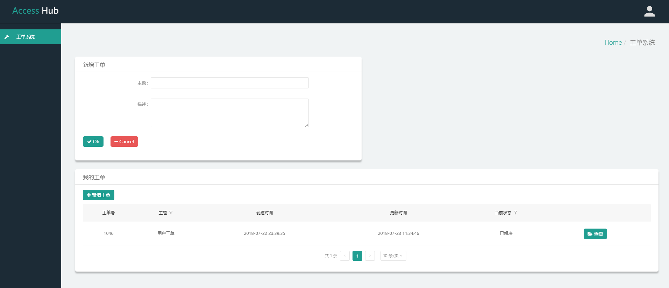The height and width of the screenshot is (288, 669).
Task: View ticket 1046 with 查看 button
Action: click(595, 234)
